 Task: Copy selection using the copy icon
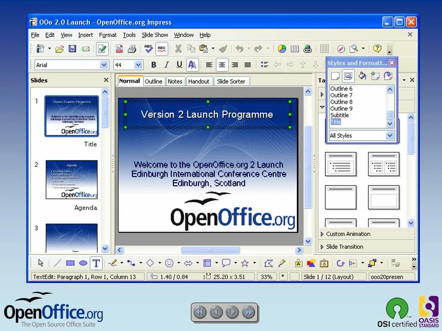point(191,49)
